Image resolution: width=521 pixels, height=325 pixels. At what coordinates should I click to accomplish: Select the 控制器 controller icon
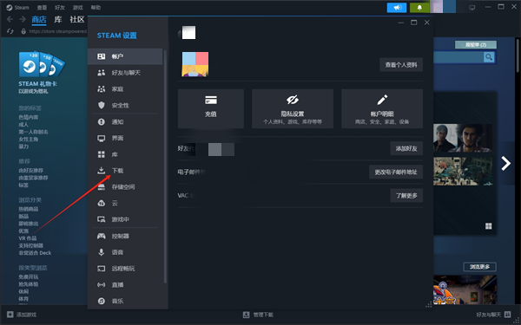point(101,236)
